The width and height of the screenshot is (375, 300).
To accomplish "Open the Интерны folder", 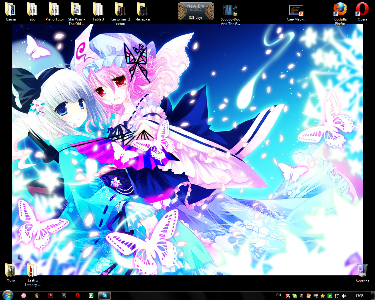I will pyautogui.click(x=142, y=12).
